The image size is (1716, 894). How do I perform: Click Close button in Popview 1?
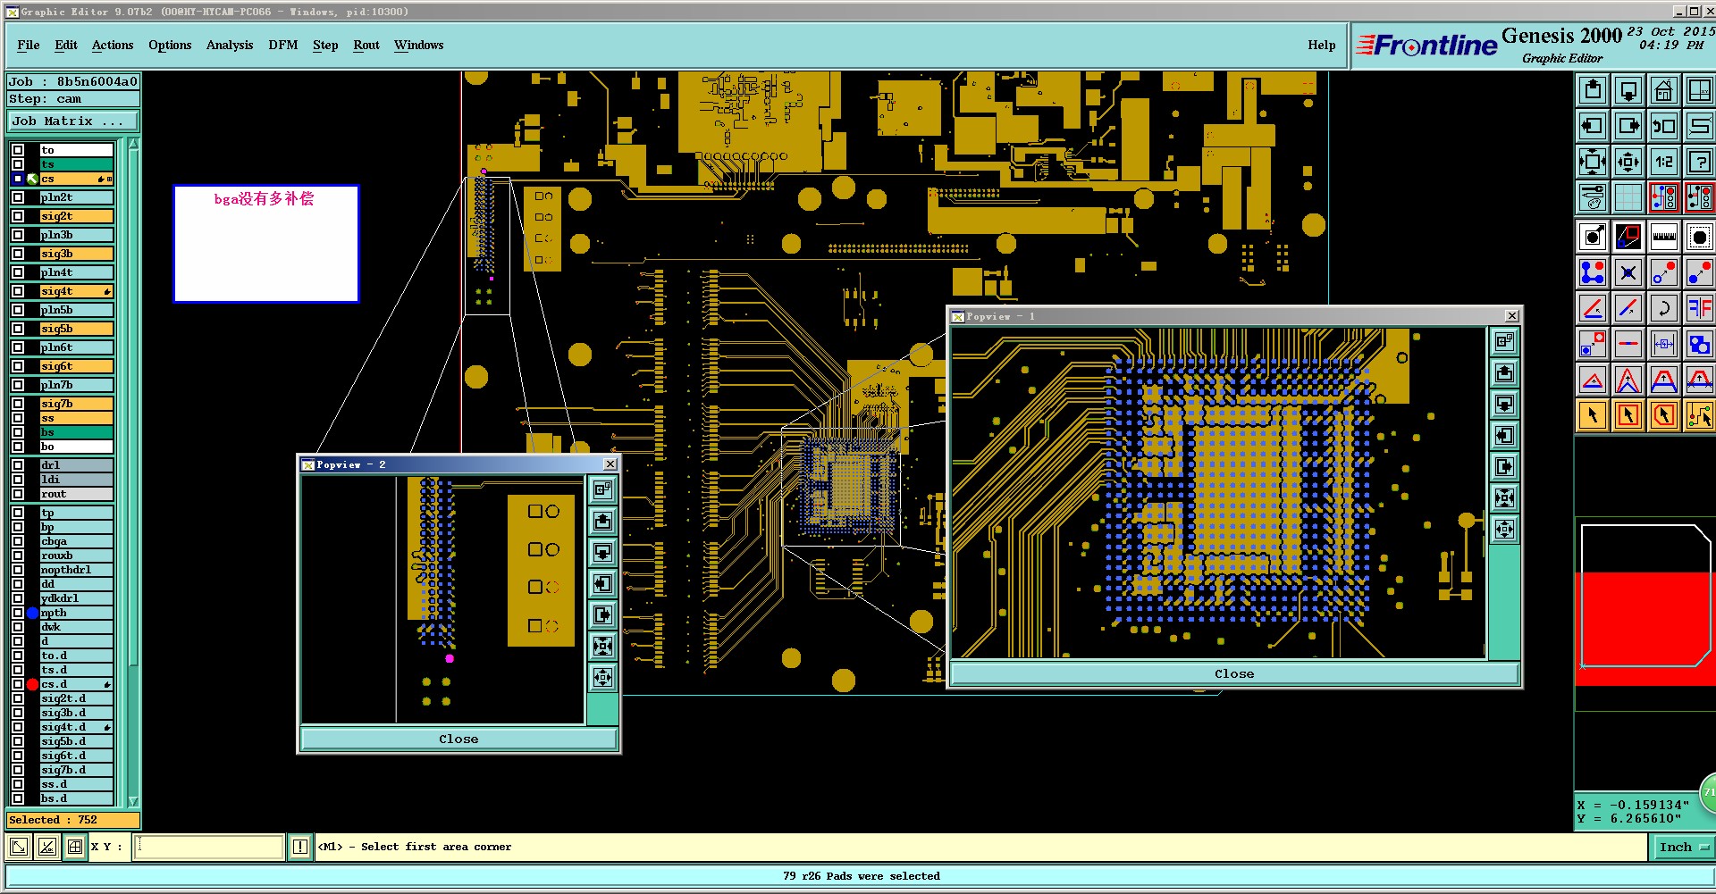tap(1234, 673)
